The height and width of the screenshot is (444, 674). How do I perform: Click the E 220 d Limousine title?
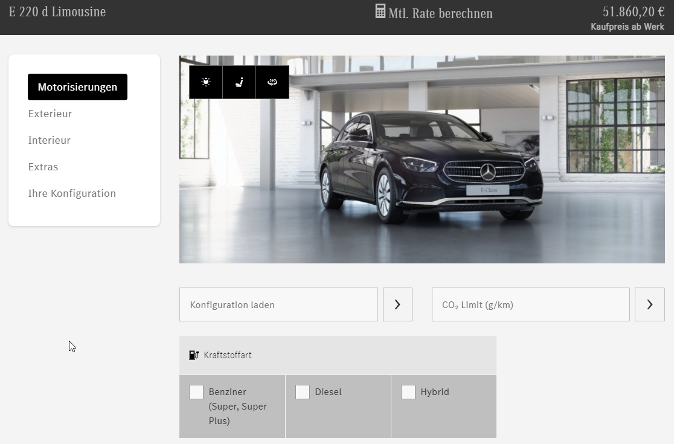tap(57, 11)
